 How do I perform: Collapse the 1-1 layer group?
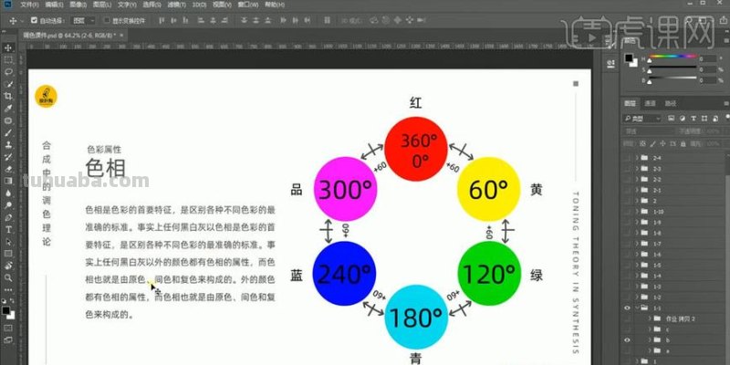tap(637, 308)
